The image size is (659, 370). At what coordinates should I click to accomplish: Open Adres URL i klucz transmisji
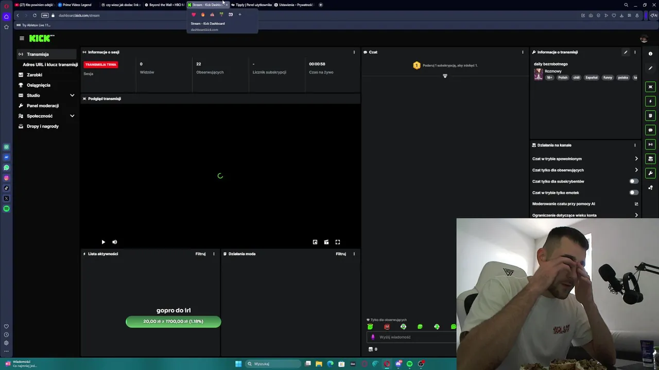point(50,65)
